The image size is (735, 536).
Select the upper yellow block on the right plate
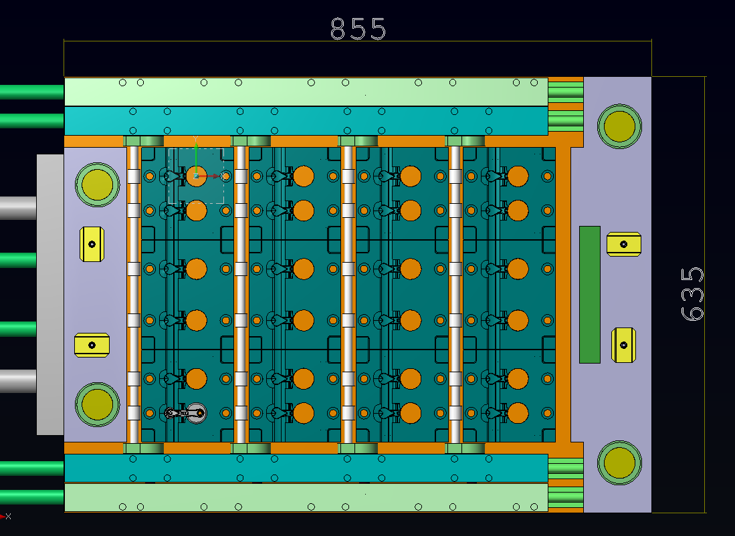click(623, 244)
